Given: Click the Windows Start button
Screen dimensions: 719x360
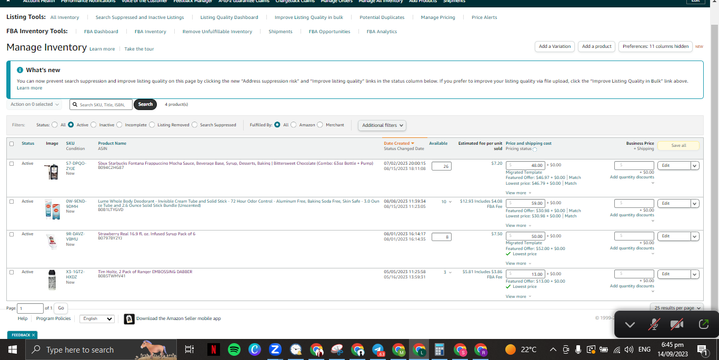Looking at the screenshot, I should pyautogui.click(x=13, y=349).
